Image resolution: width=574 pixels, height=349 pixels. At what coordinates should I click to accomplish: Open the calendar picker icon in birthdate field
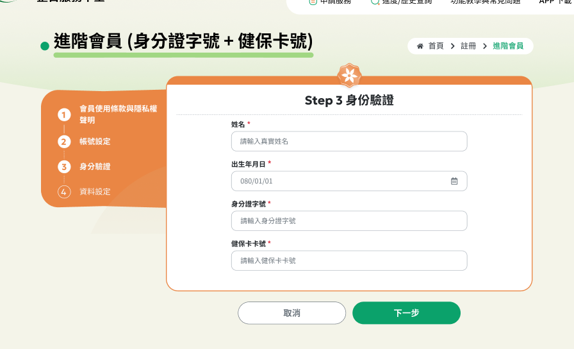454,181
